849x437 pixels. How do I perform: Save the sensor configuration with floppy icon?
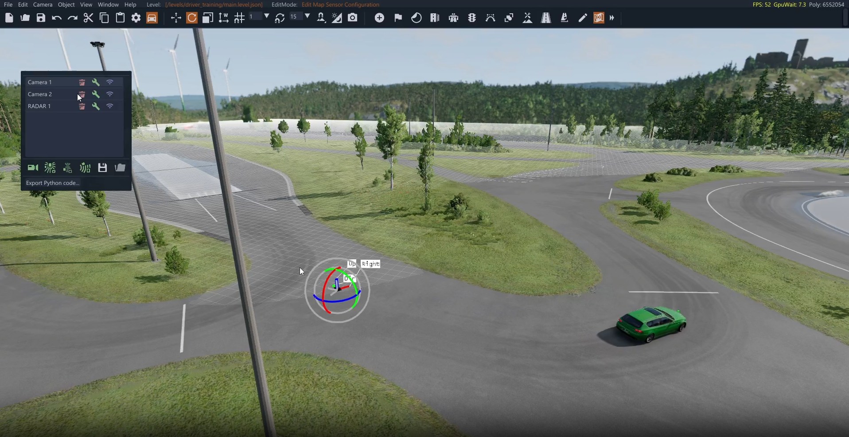102,168
